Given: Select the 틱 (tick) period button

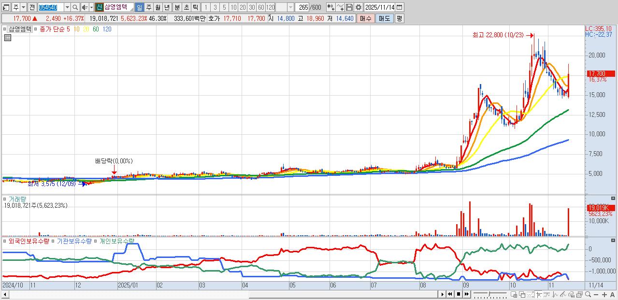Looking at the screenshot, I should point(195,7).
